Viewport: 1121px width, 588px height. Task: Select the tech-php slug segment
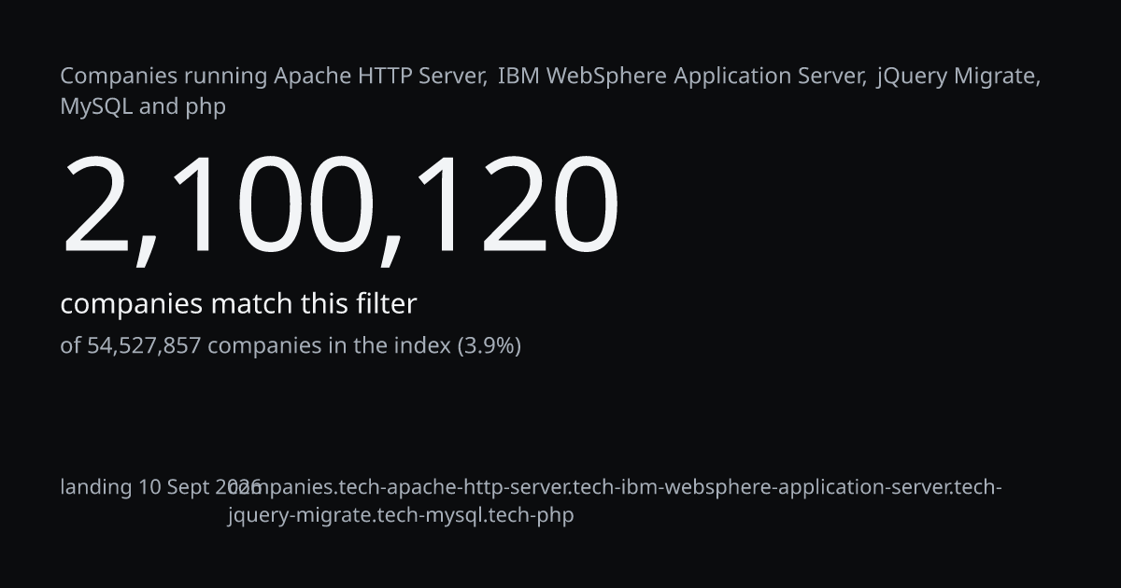(531, 515)
